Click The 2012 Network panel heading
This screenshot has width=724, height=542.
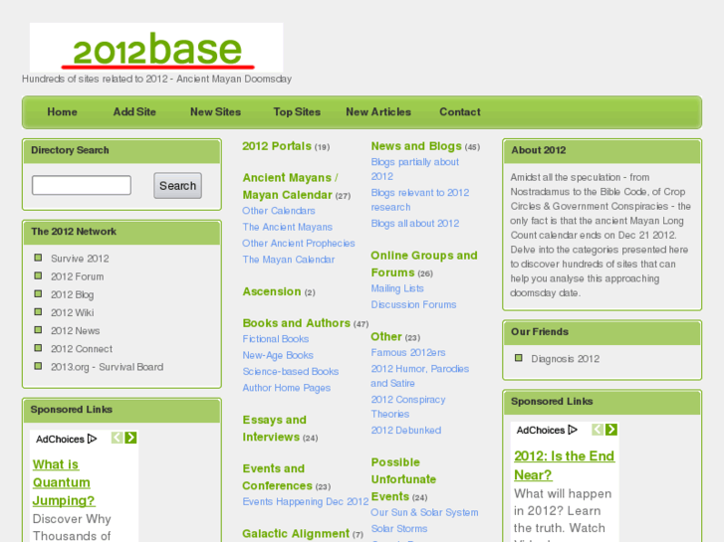74,232
